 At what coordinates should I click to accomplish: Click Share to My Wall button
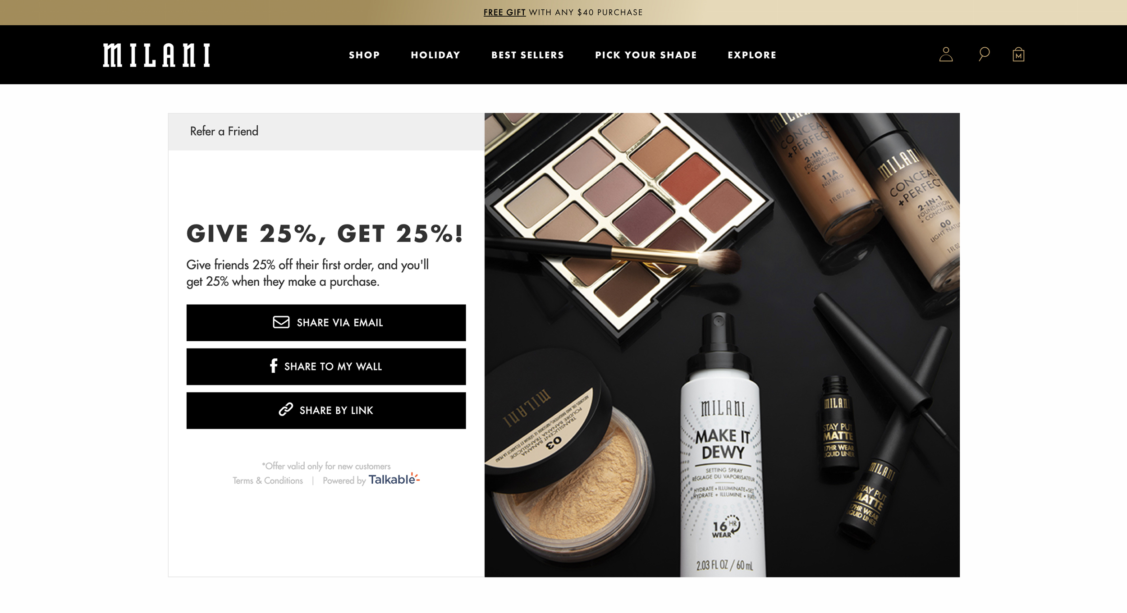pos(326,366)
